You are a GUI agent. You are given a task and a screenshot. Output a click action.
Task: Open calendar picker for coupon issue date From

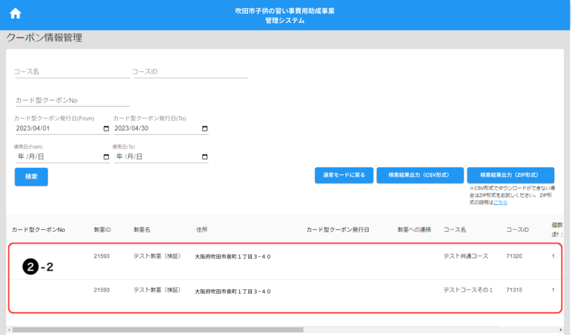click(x=107, y=129)
